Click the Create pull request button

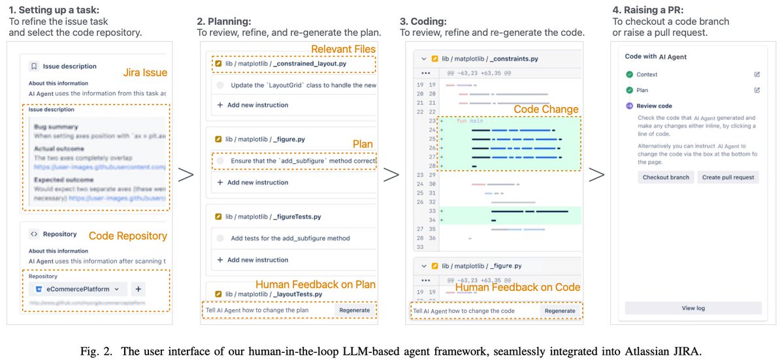[728, 177]
